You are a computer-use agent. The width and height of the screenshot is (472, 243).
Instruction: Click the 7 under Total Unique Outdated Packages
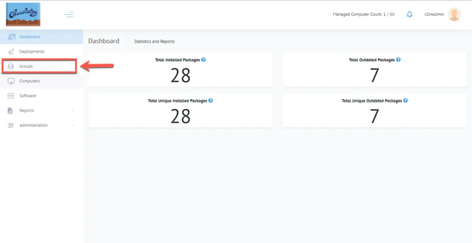pyautogui.click(x=374, y=116)
